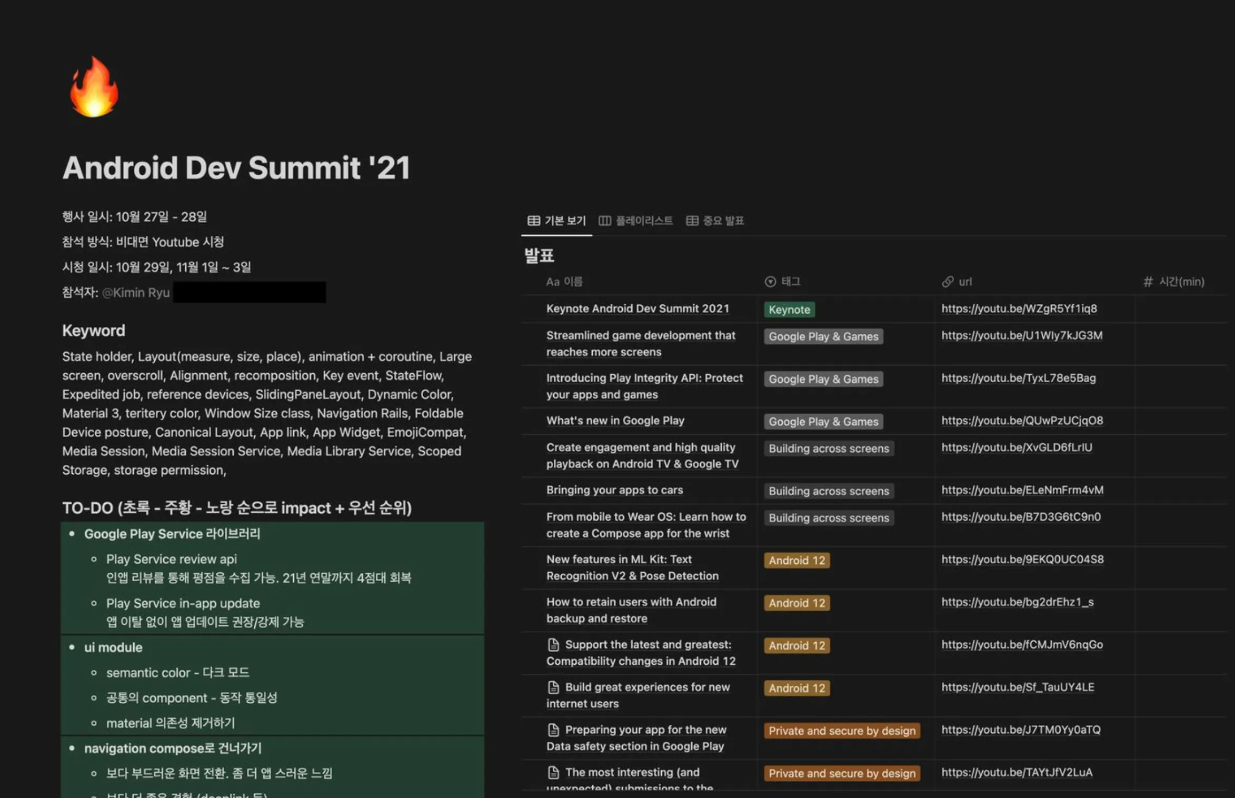
Task: Click the tag select icon in 태그 header
Action: [770, 282]
